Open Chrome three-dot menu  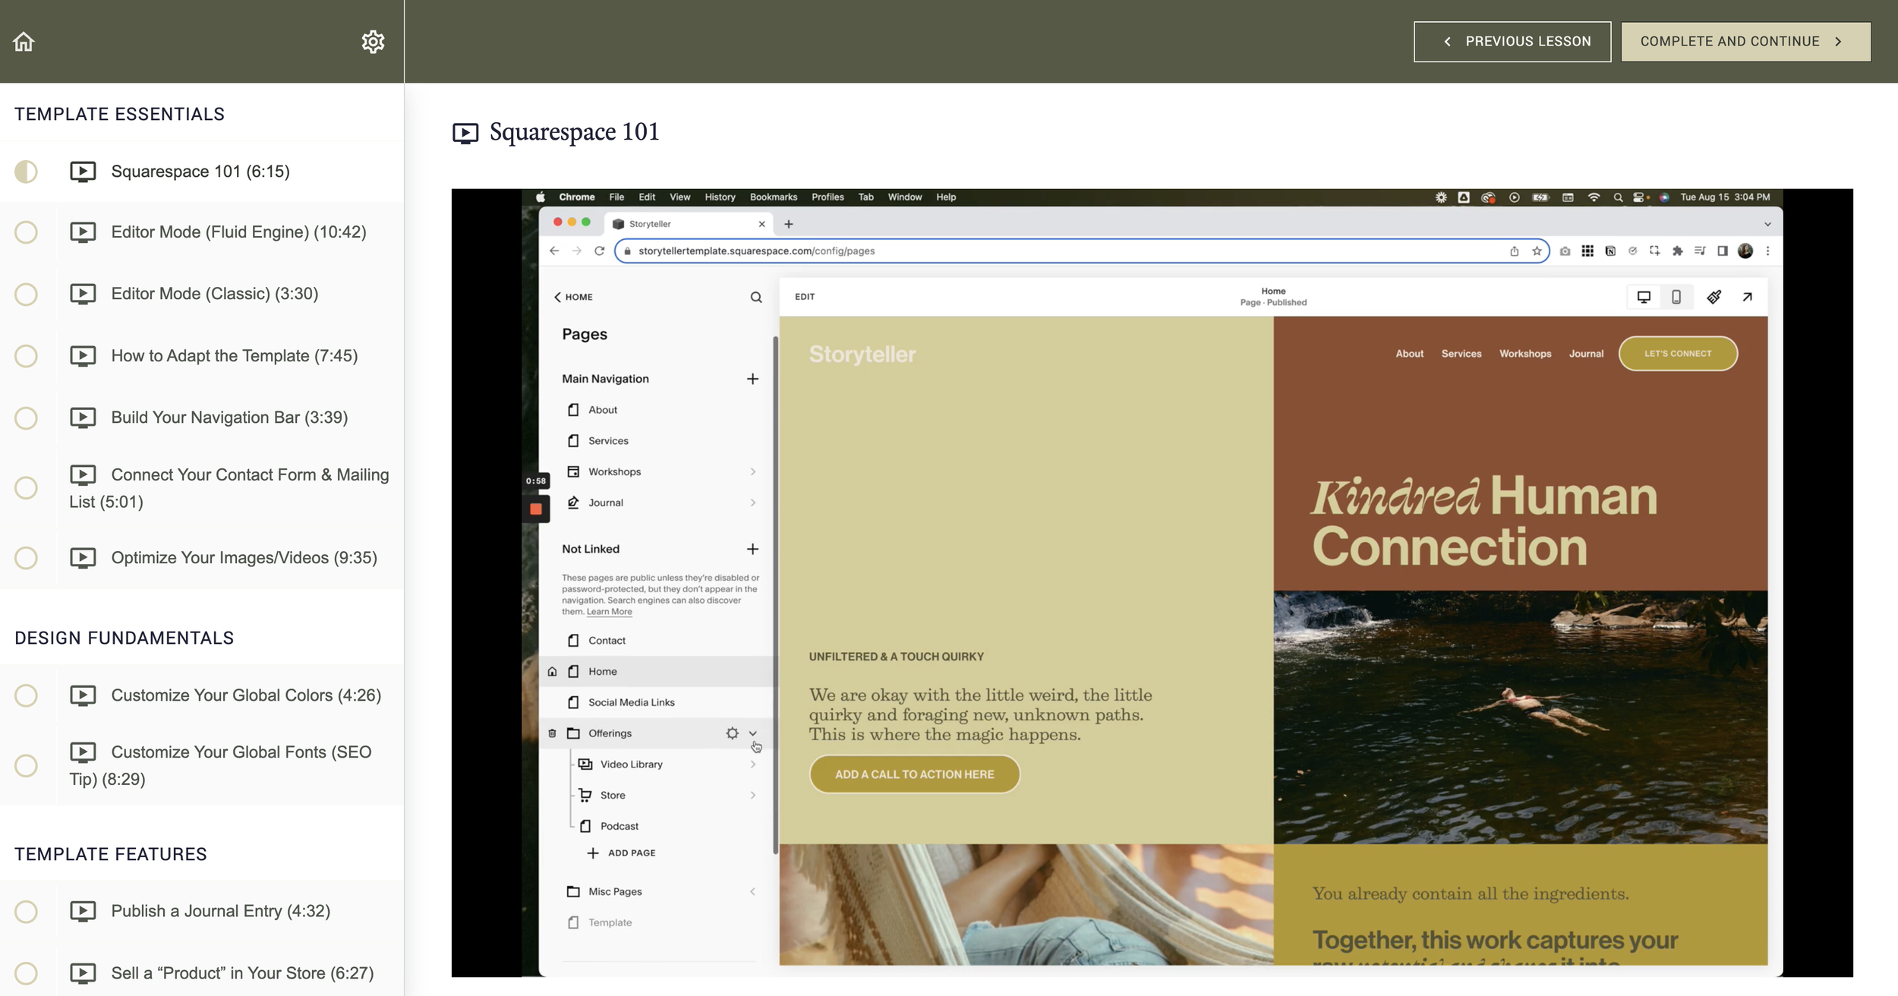pyautogui.click(x=1767, y=251)
